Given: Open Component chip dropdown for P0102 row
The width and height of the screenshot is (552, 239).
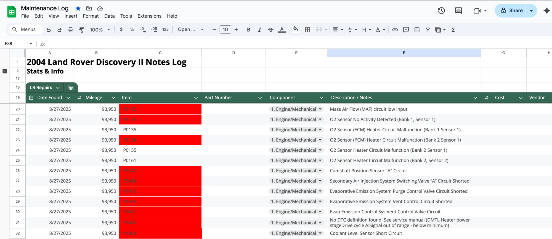Looking at the screenshot, I should pos(320,109).
